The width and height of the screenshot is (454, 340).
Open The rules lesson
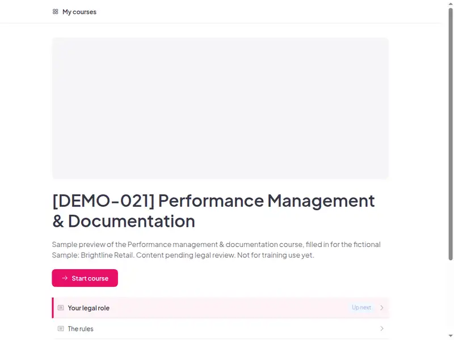220,329
